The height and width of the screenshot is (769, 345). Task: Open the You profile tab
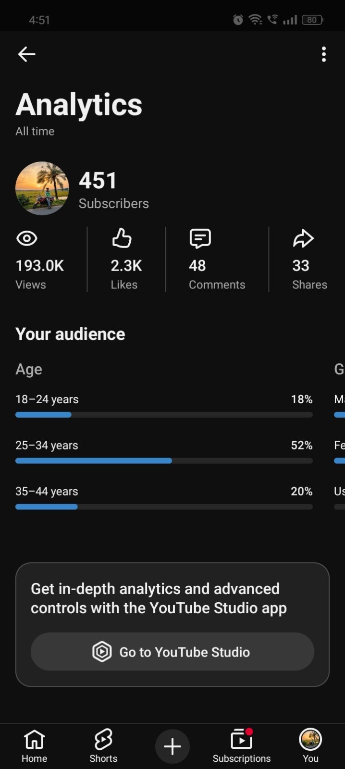point(310,746)
